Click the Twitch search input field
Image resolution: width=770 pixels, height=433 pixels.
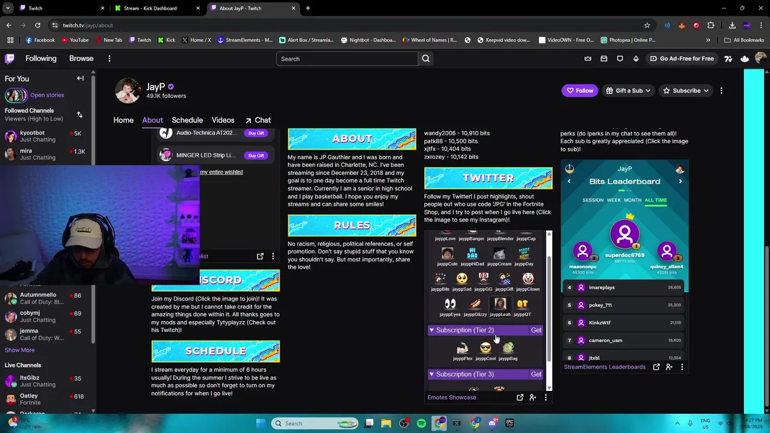point(347,58)
